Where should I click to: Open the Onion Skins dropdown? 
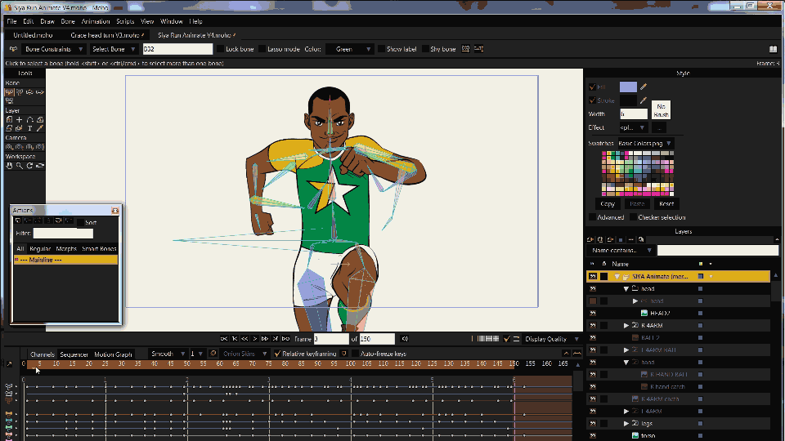(x=244, y=354)
